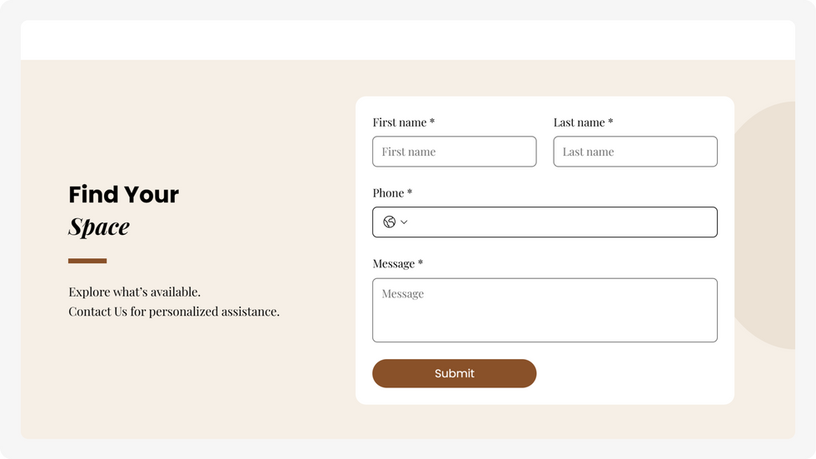The width and height of the screenshot is (816, 459).
Task: Click the decorative beige semicircle on right edge
Action: (x=765, y=226)
